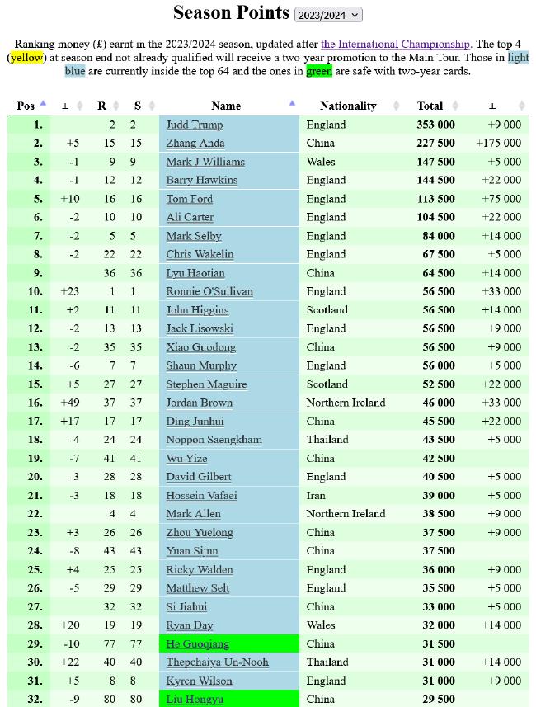This screenshot has width=536, height=707.
Task: Sort by R column arrows
Action: [x=115, y=106]
